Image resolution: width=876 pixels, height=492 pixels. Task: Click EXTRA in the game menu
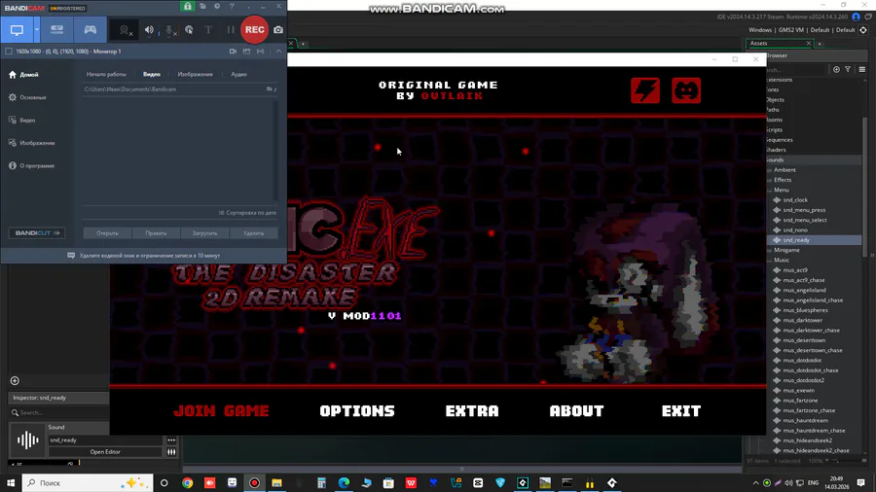click(472, 411)
